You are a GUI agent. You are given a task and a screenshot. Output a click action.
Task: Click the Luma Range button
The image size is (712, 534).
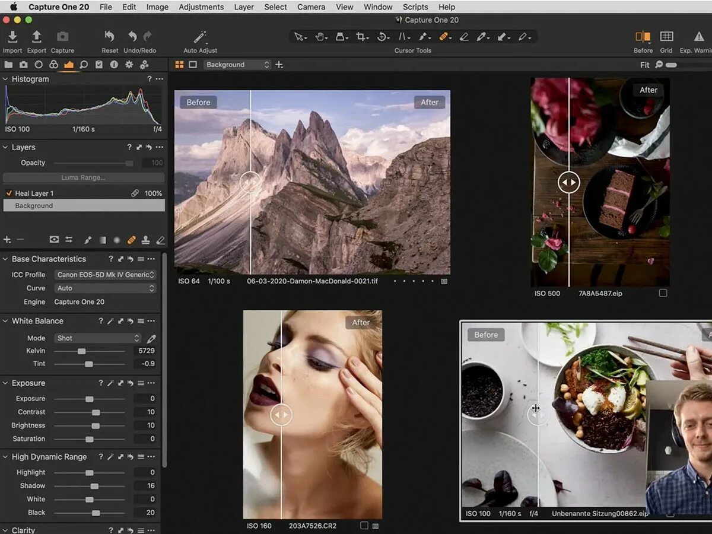click(84, 177)
